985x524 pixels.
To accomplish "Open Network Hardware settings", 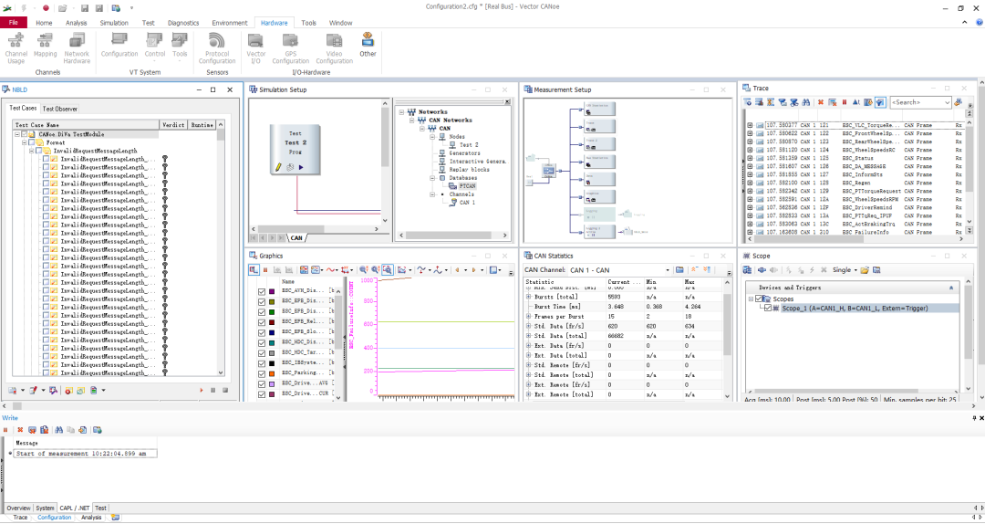I will tap(78, 48).
